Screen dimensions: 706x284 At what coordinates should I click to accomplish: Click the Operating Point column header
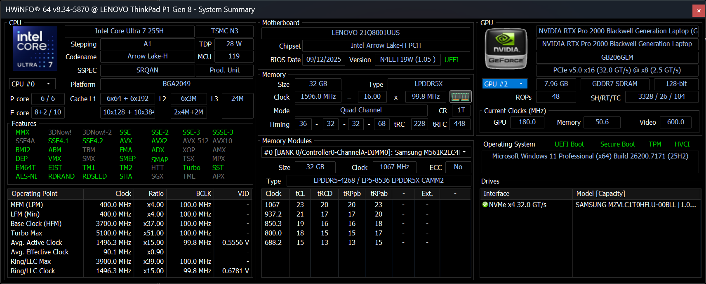pos(35,193)
